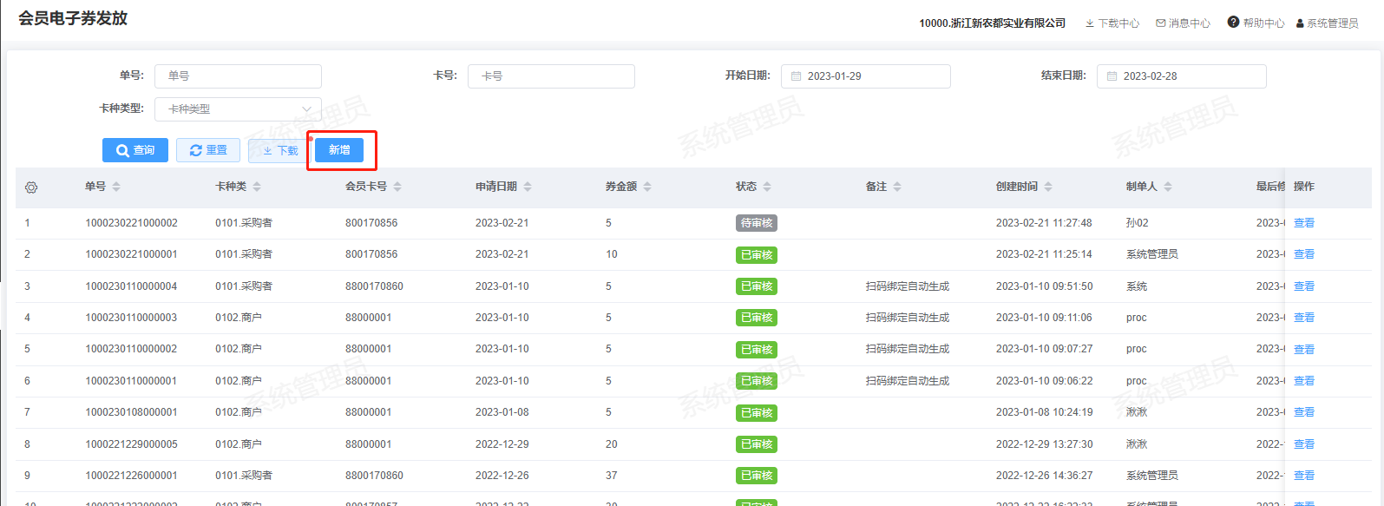Click 查看 link for order 1000230221000002
Image resolution: width=1384 pixels, height=506 pixels.
tap(1303, 223)
